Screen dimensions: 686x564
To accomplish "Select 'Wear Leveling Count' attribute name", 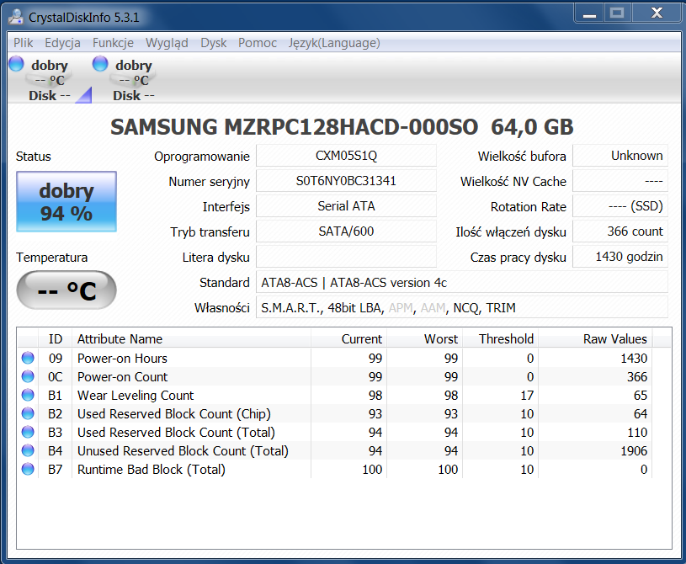I will pos(136,395).
